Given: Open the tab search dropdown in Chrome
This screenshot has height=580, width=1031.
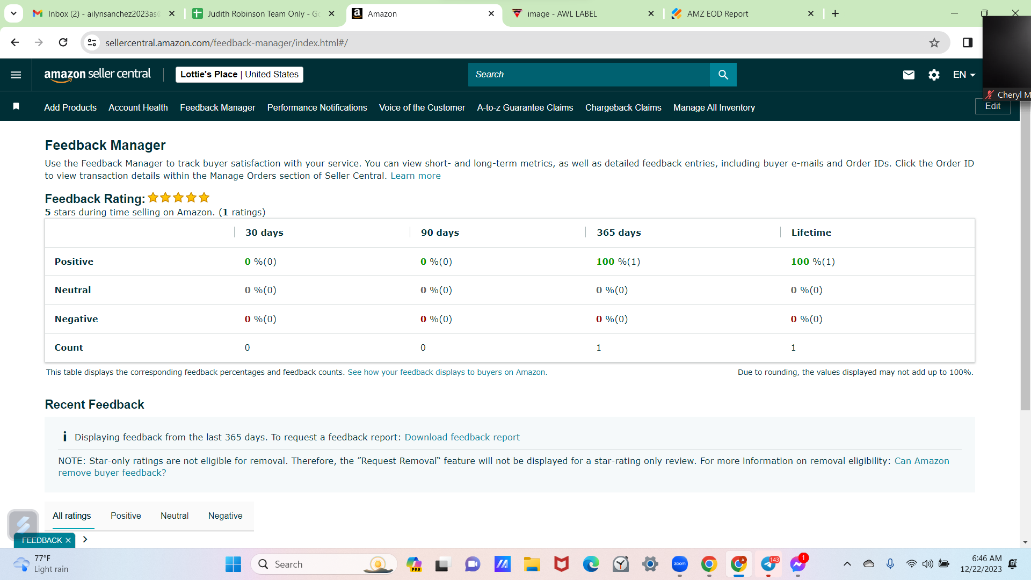Looking at the screenshot, I should (x=13, y=13).
